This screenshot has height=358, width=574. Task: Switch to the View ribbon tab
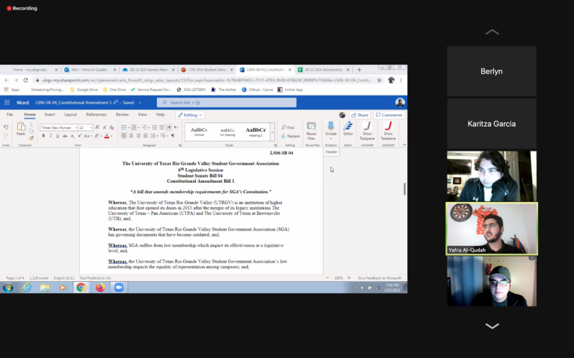[x=142, y=115]
